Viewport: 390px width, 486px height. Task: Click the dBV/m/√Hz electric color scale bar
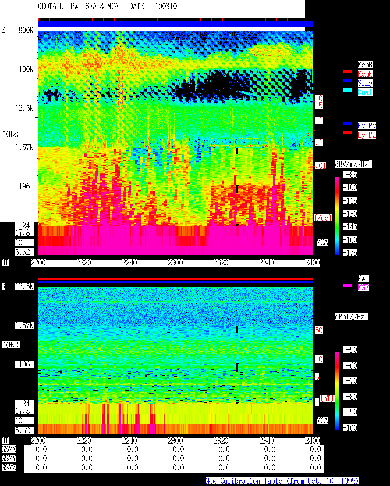tap(337, 216)
